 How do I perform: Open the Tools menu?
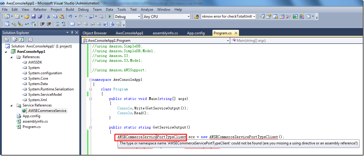pos(121,10)
